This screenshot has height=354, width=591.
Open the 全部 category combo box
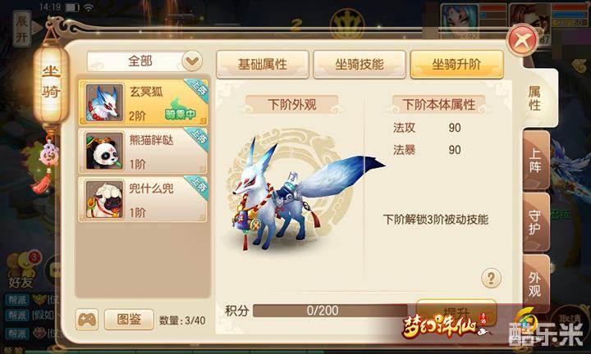click(144, 61)
